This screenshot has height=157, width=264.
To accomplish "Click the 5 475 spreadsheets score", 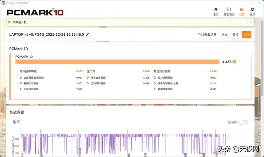I will coord(146,78).
